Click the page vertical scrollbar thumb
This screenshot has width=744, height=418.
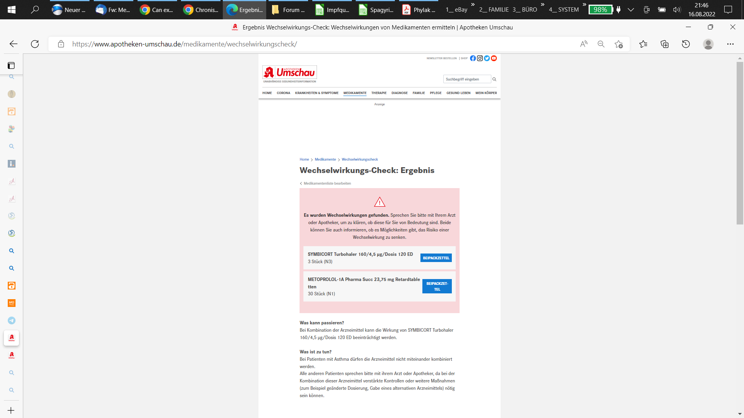740,143
